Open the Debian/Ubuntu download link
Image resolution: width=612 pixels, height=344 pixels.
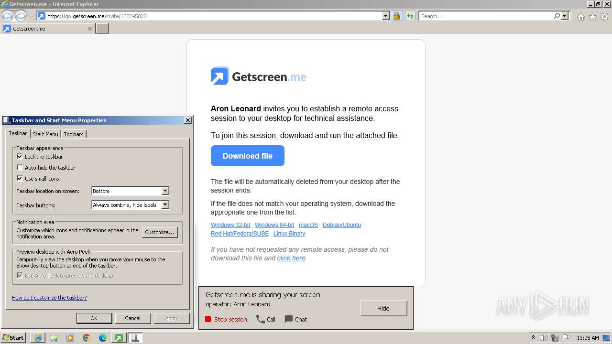[x=342, y=225]
